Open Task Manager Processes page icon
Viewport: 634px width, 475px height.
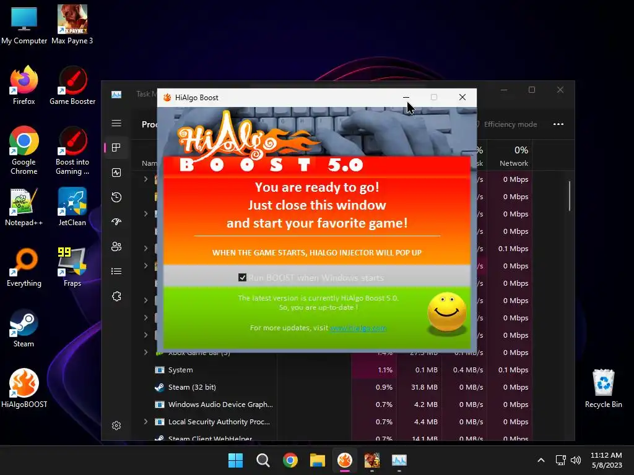click(x=116, y=147)
